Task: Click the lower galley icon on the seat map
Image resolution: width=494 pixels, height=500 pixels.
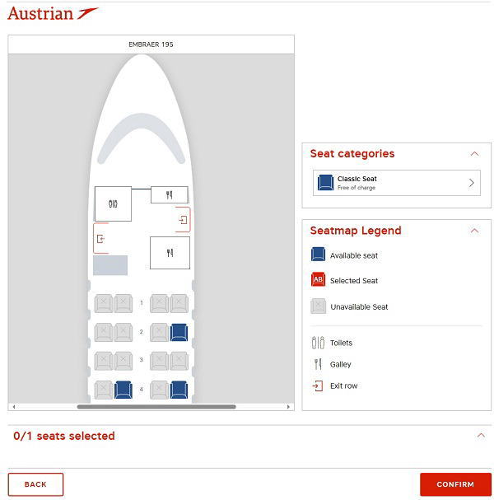Action: (x=170, y=253)
